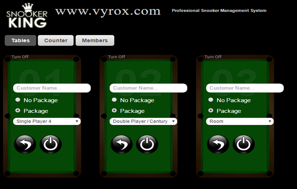297x189 pixels.
Task: Click the Snooker King crown logo
Action: pos(27,16)
